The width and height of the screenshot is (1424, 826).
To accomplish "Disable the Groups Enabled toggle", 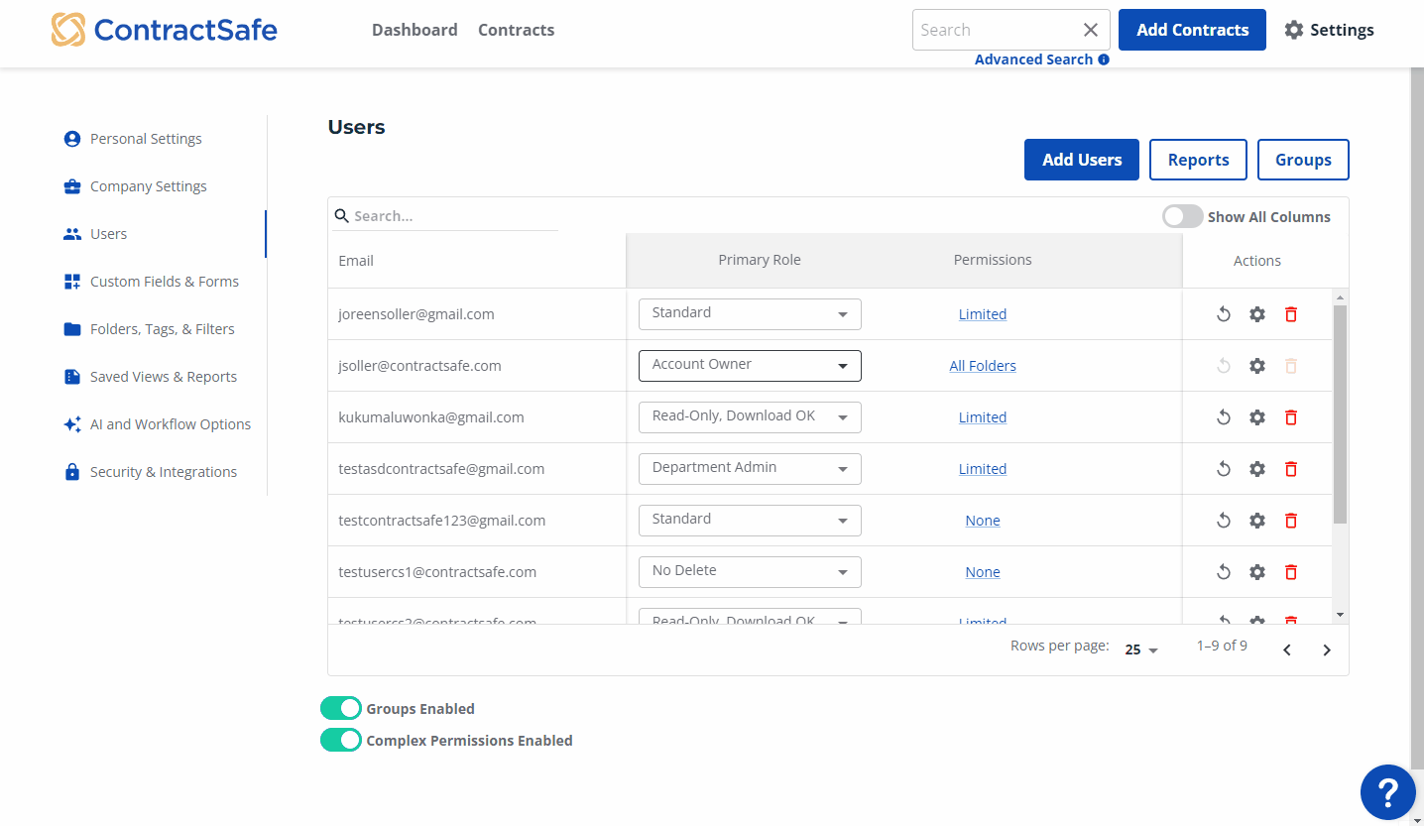I will pos(341,708).
